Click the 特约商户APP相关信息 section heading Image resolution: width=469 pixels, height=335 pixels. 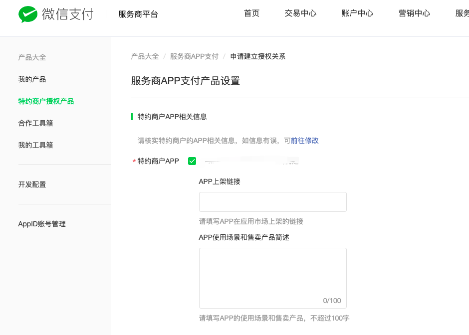pos(172,117)
